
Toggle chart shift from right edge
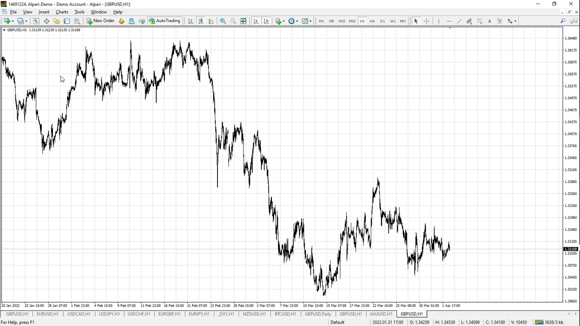(266, 21)
